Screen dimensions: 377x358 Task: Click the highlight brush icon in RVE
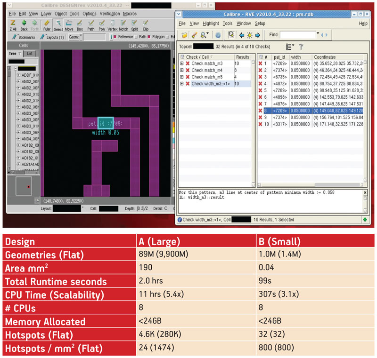(194, 35)
